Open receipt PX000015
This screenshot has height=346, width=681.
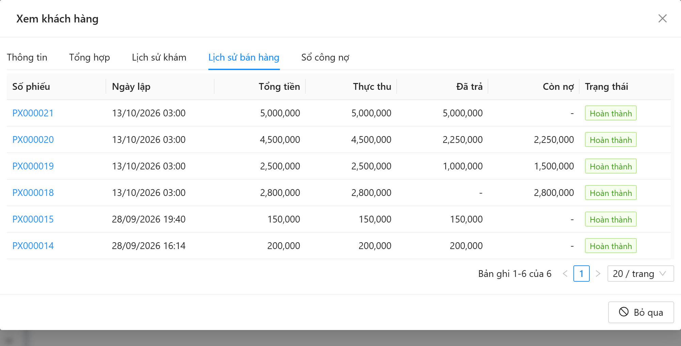pyautogui.click(x=33, y=219)
